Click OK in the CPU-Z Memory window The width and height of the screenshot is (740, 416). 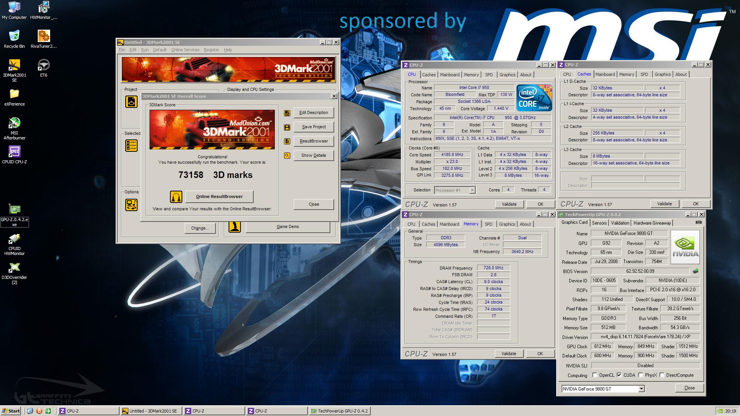[x=540, y=354]
